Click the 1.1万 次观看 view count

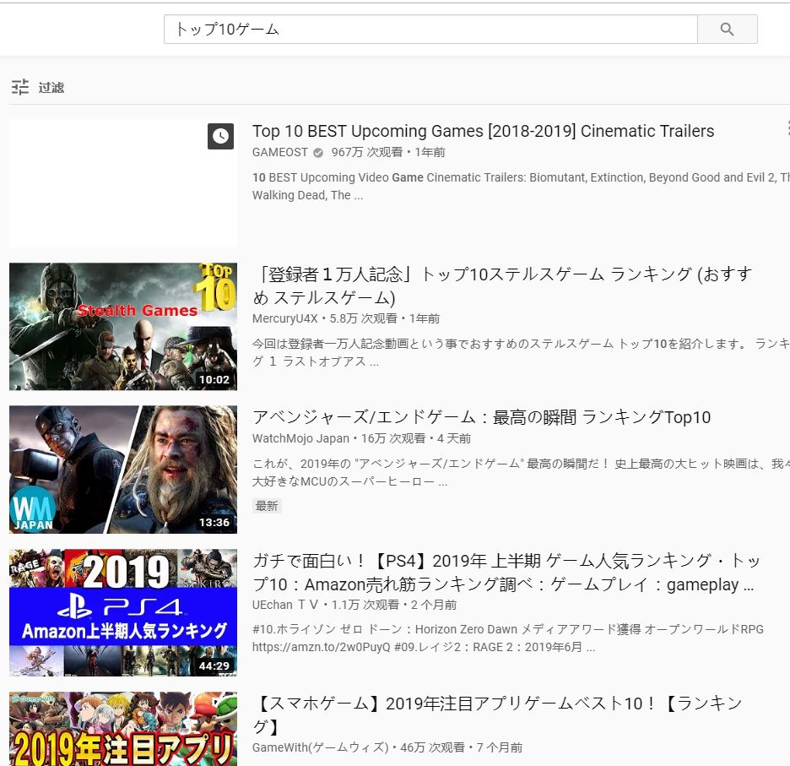[365, 605]
